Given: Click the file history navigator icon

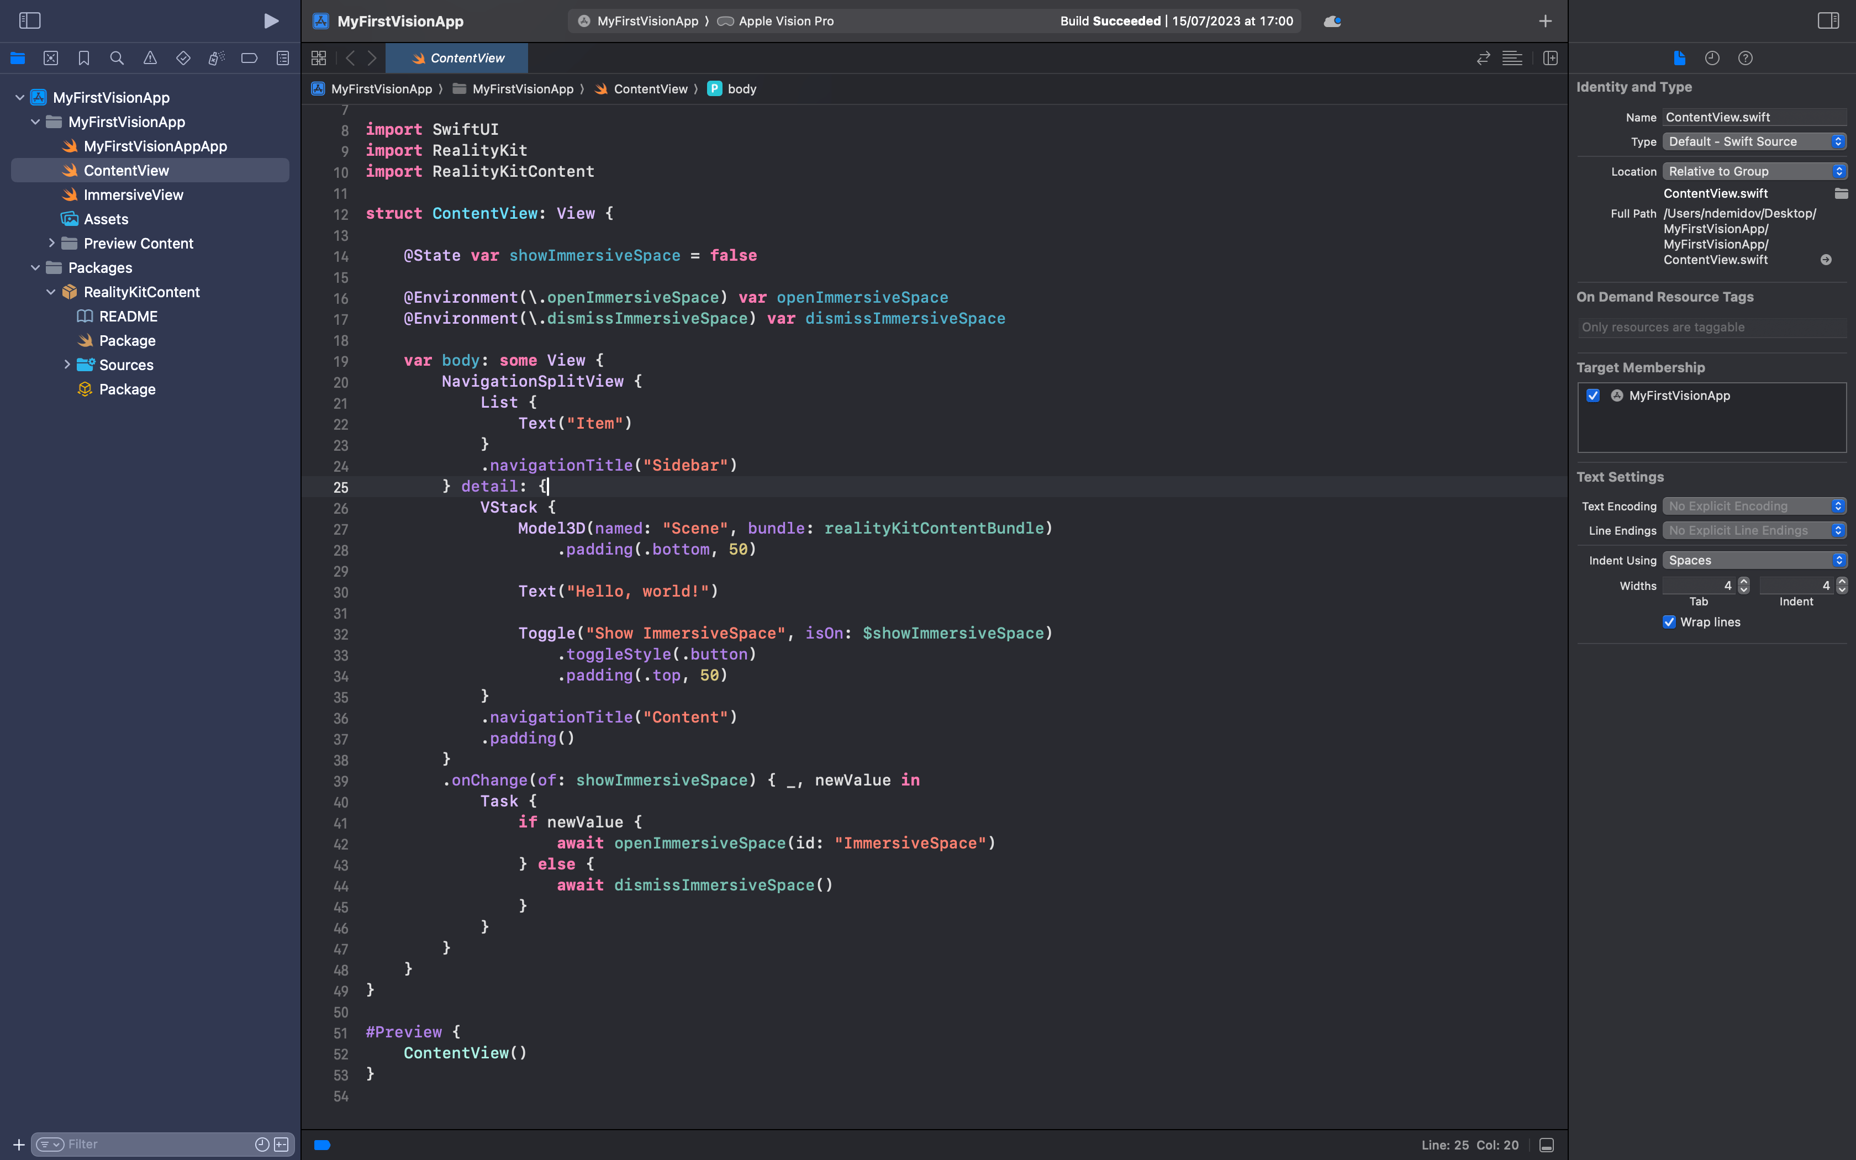Looking at the screenshot, I should (1712, 57).
